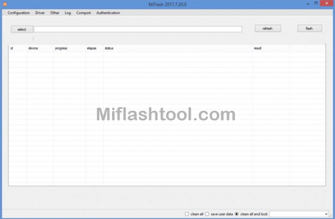Click the elapse column header
335x219 pixels.
(x=94, y=48)
